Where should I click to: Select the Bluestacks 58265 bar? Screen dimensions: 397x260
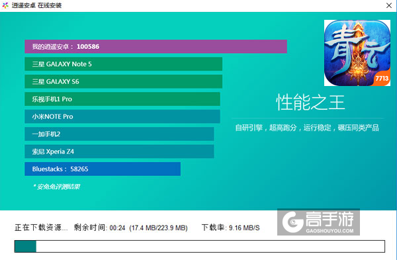pos(103,169)
